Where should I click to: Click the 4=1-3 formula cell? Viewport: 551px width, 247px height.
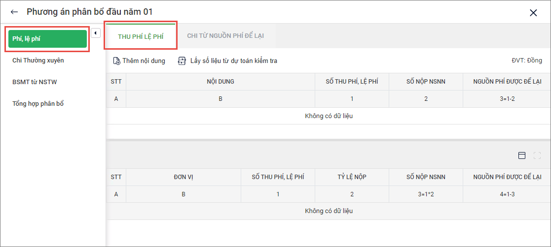[507, 194]
